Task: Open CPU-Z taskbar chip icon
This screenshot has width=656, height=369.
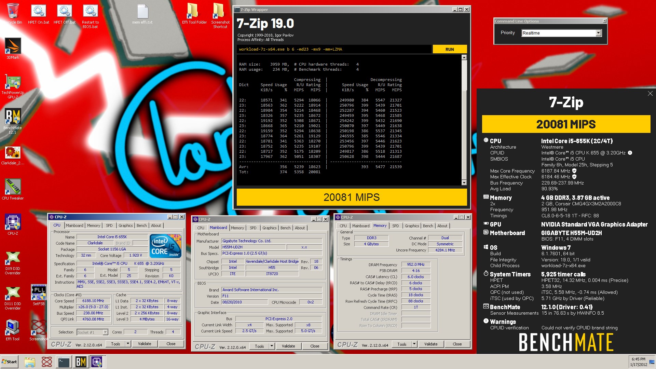Action: coord(97,362)
